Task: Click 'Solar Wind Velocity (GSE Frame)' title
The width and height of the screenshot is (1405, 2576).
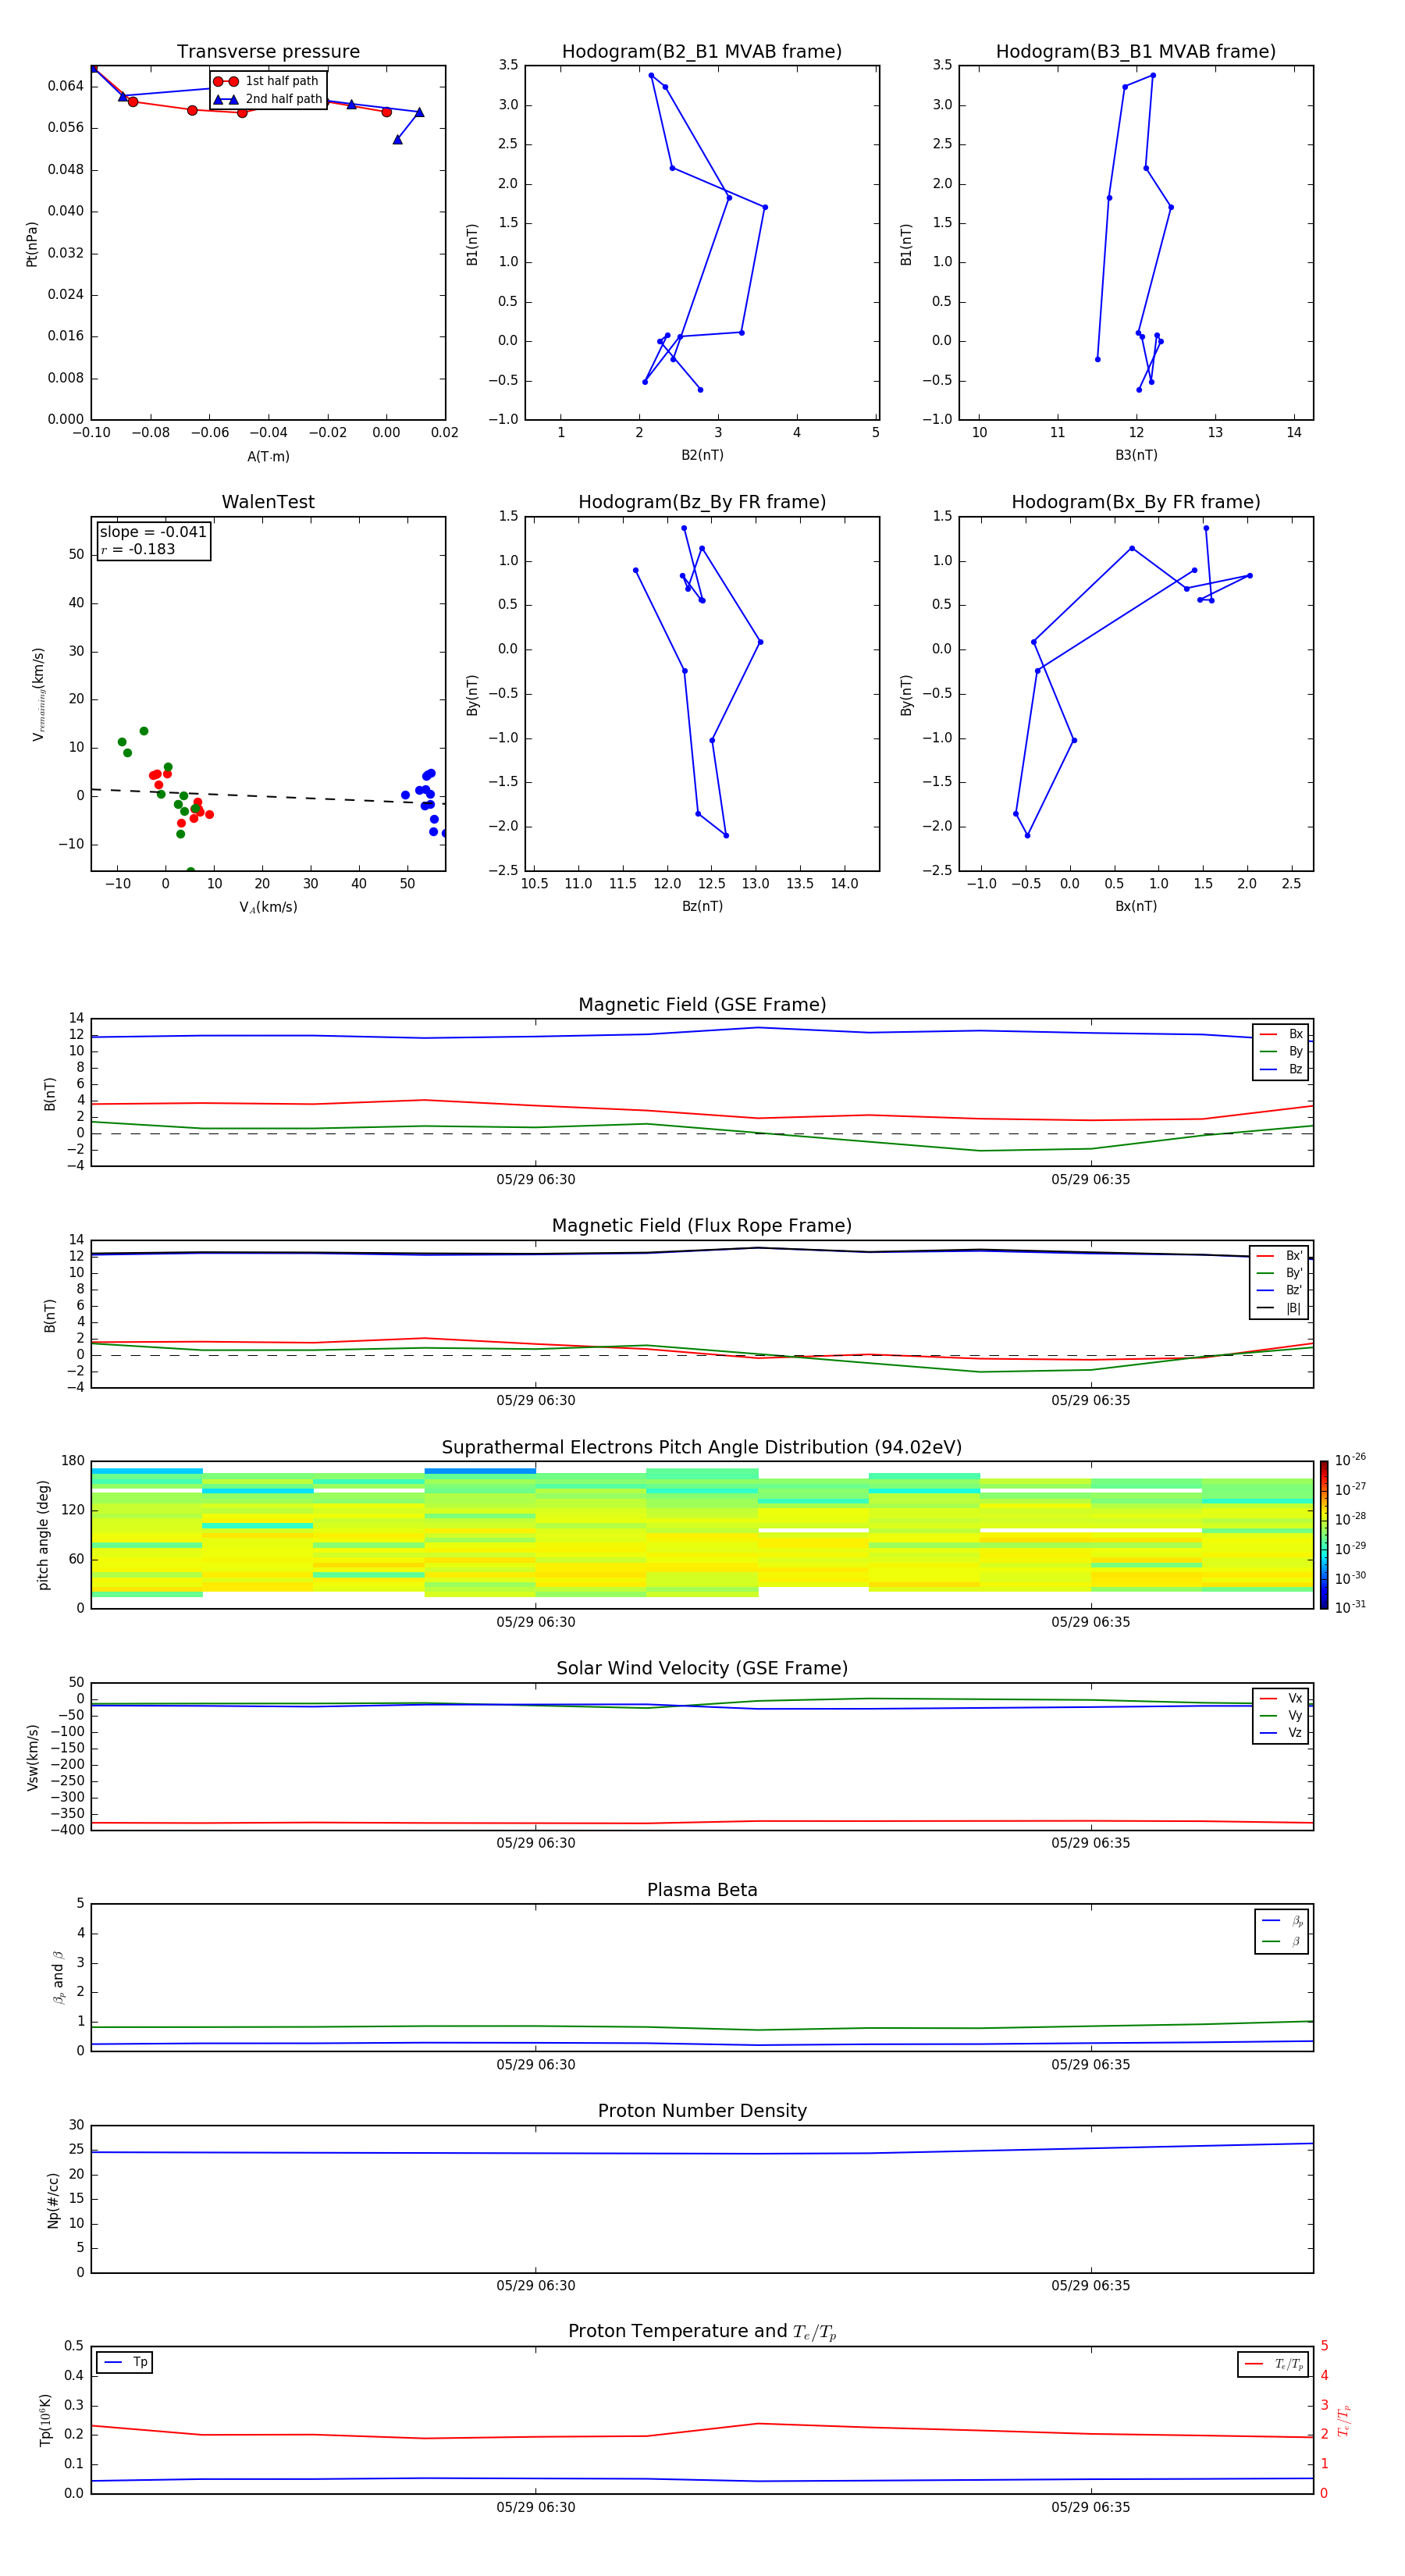Action: coord(702,1668)
